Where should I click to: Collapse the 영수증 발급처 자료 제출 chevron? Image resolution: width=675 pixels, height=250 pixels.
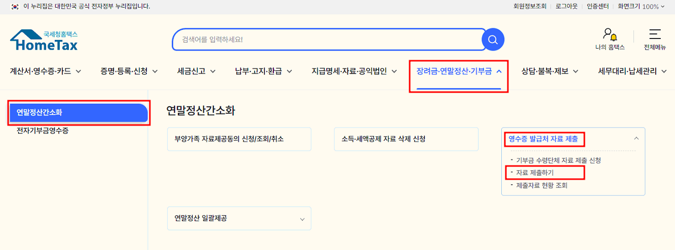tap(637, 138)
